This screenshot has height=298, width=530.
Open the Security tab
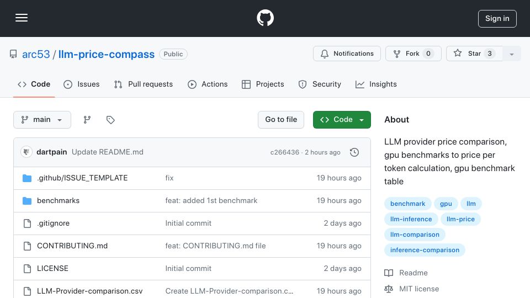[x=320, y=84]
